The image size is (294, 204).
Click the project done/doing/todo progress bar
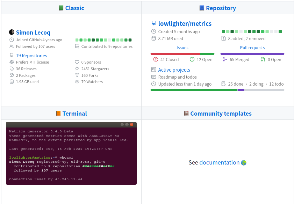217,90
